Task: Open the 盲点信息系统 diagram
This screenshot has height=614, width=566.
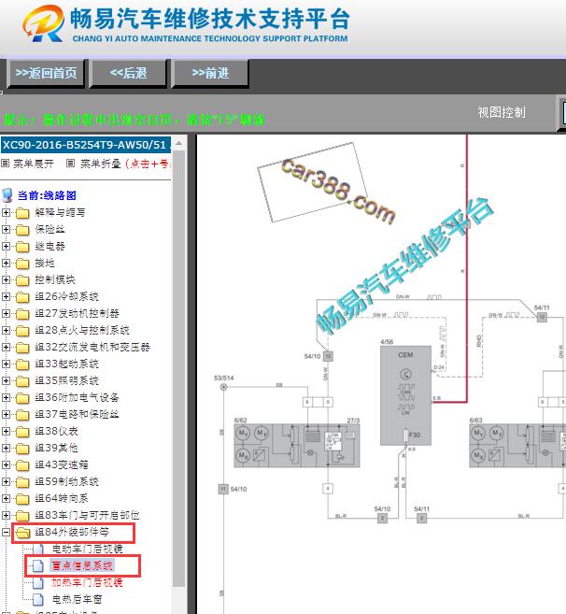Action: click(82, 565)
